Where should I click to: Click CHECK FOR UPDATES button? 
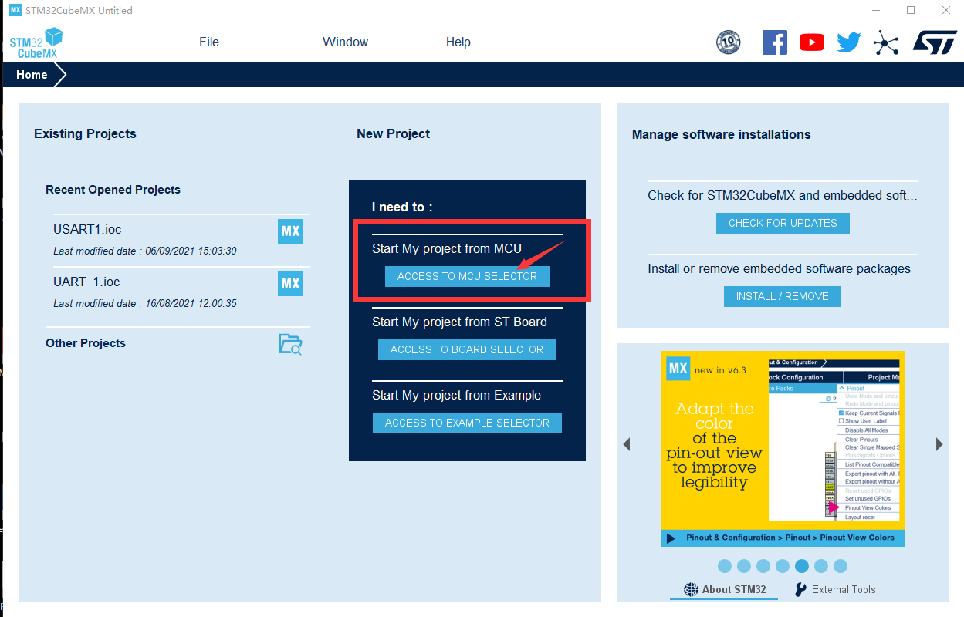[x=783, y=223]
